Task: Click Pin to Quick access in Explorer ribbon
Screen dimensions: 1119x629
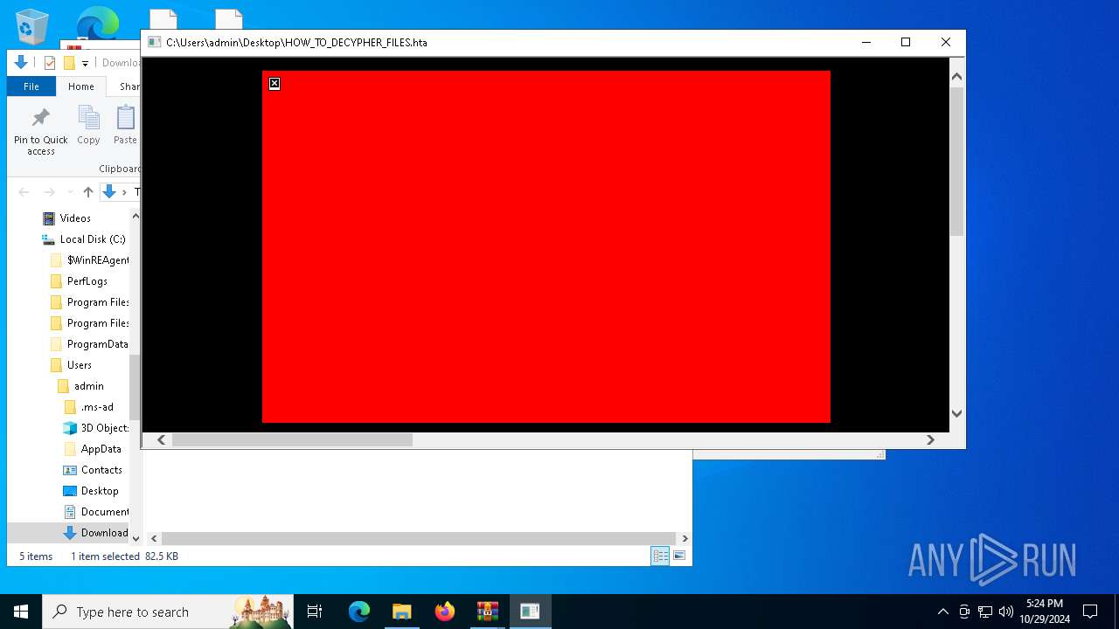Action: click(x=41, y=132)
